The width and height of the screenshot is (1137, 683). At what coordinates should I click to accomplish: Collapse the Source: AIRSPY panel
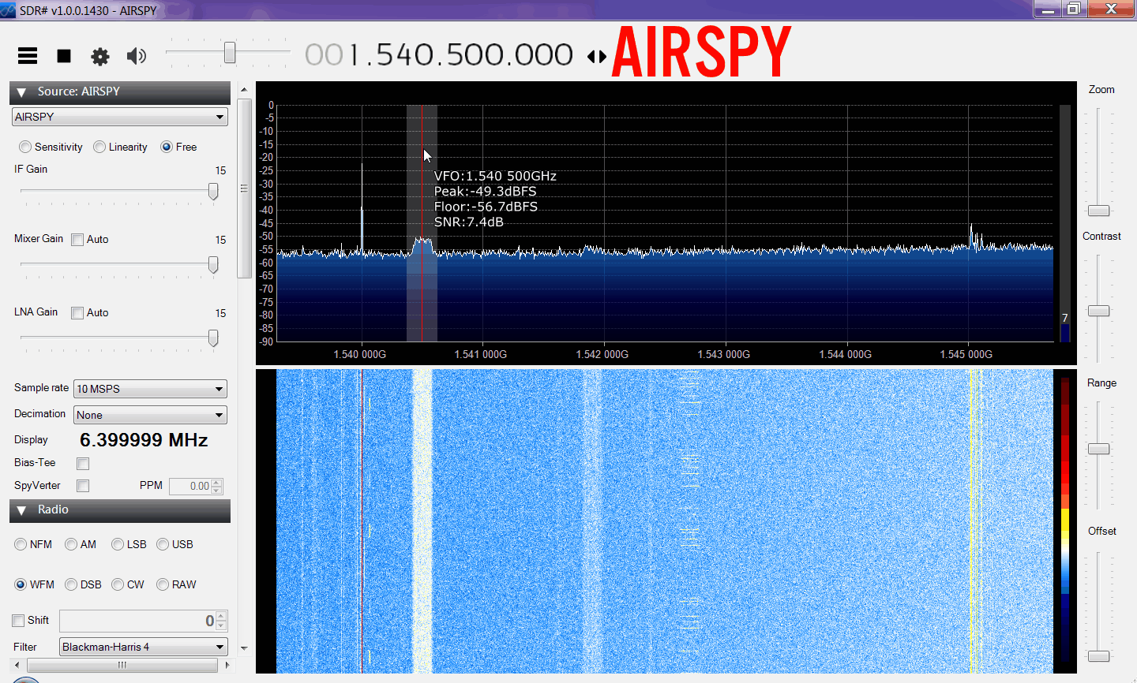pyautogui.click(x=21, y=92)
